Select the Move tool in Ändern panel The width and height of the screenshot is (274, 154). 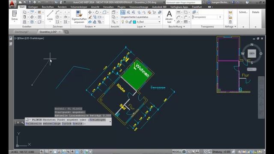90,12
